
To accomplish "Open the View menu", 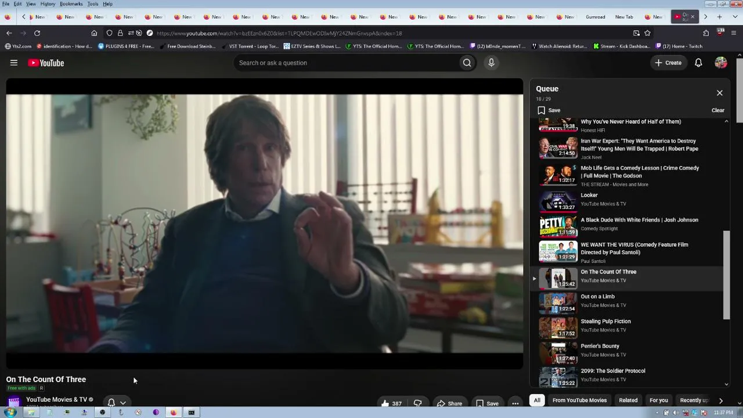I will pyautogui.click(x=31, y=4).
